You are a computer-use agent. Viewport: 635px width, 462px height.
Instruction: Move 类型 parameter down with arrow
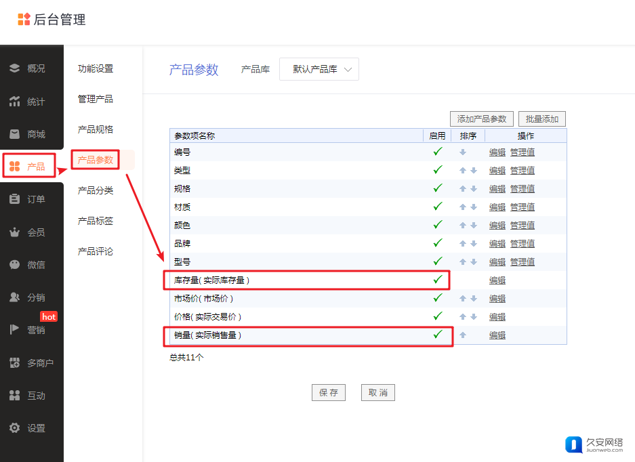pos(474,171)
